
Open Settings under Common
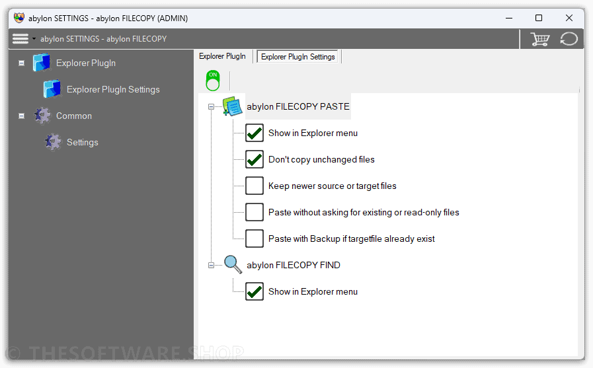coord(83,143)
